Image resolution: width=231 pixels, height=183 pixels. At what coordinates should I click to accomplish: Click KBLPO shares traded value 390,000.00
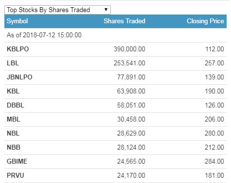(x=129, y=49)
